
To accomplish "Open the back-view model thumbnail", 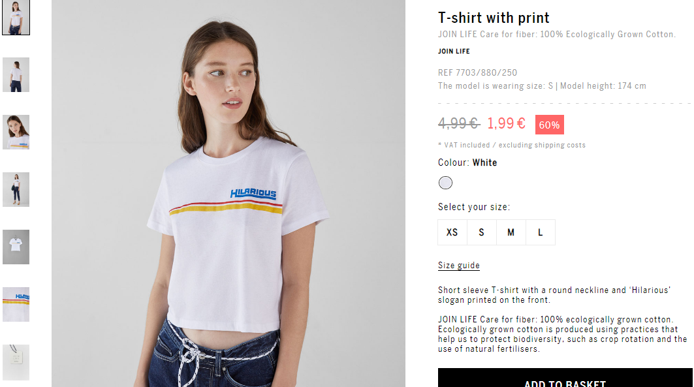I will [16, 75].
